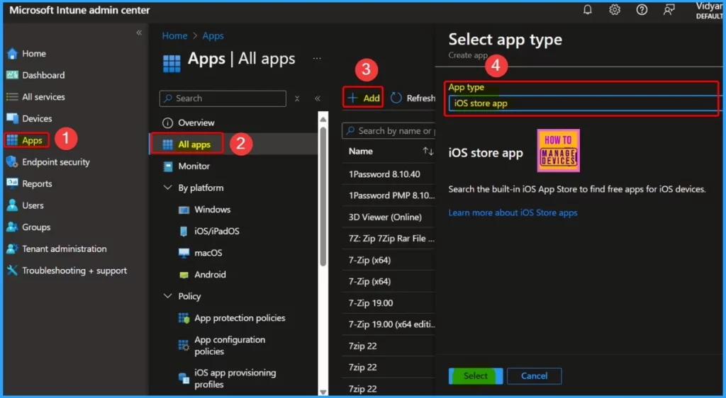Click the Search by name filter field
The height and width of the screenshot is (398, 726).
(389, 131)
